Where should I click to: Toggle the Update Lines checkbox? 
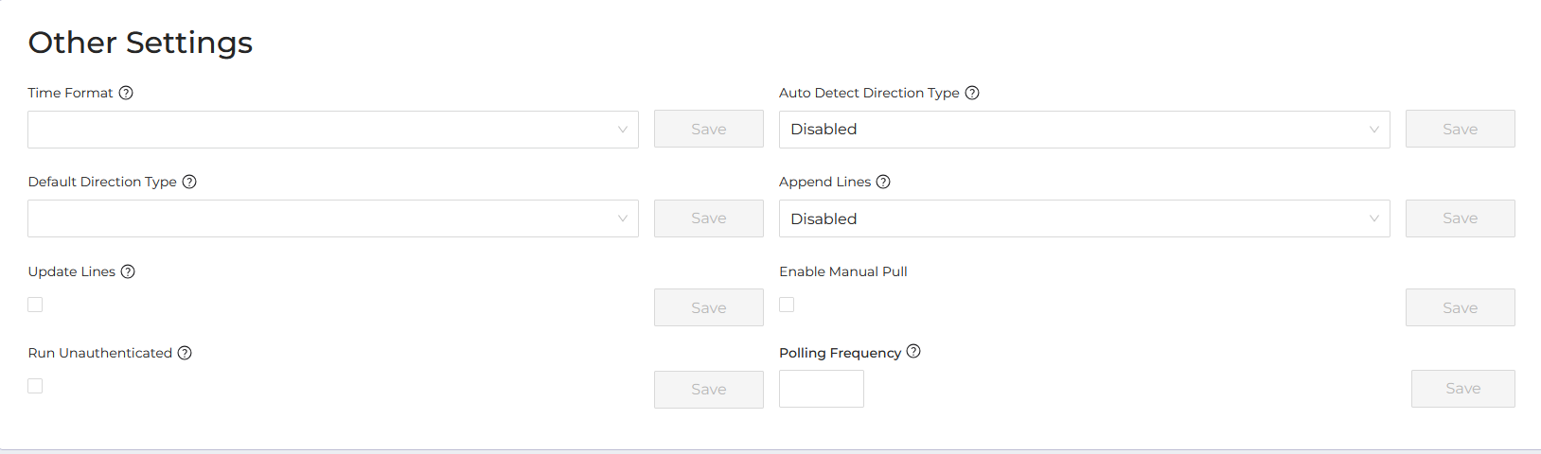pyautogui.click(x=35, y=305)
